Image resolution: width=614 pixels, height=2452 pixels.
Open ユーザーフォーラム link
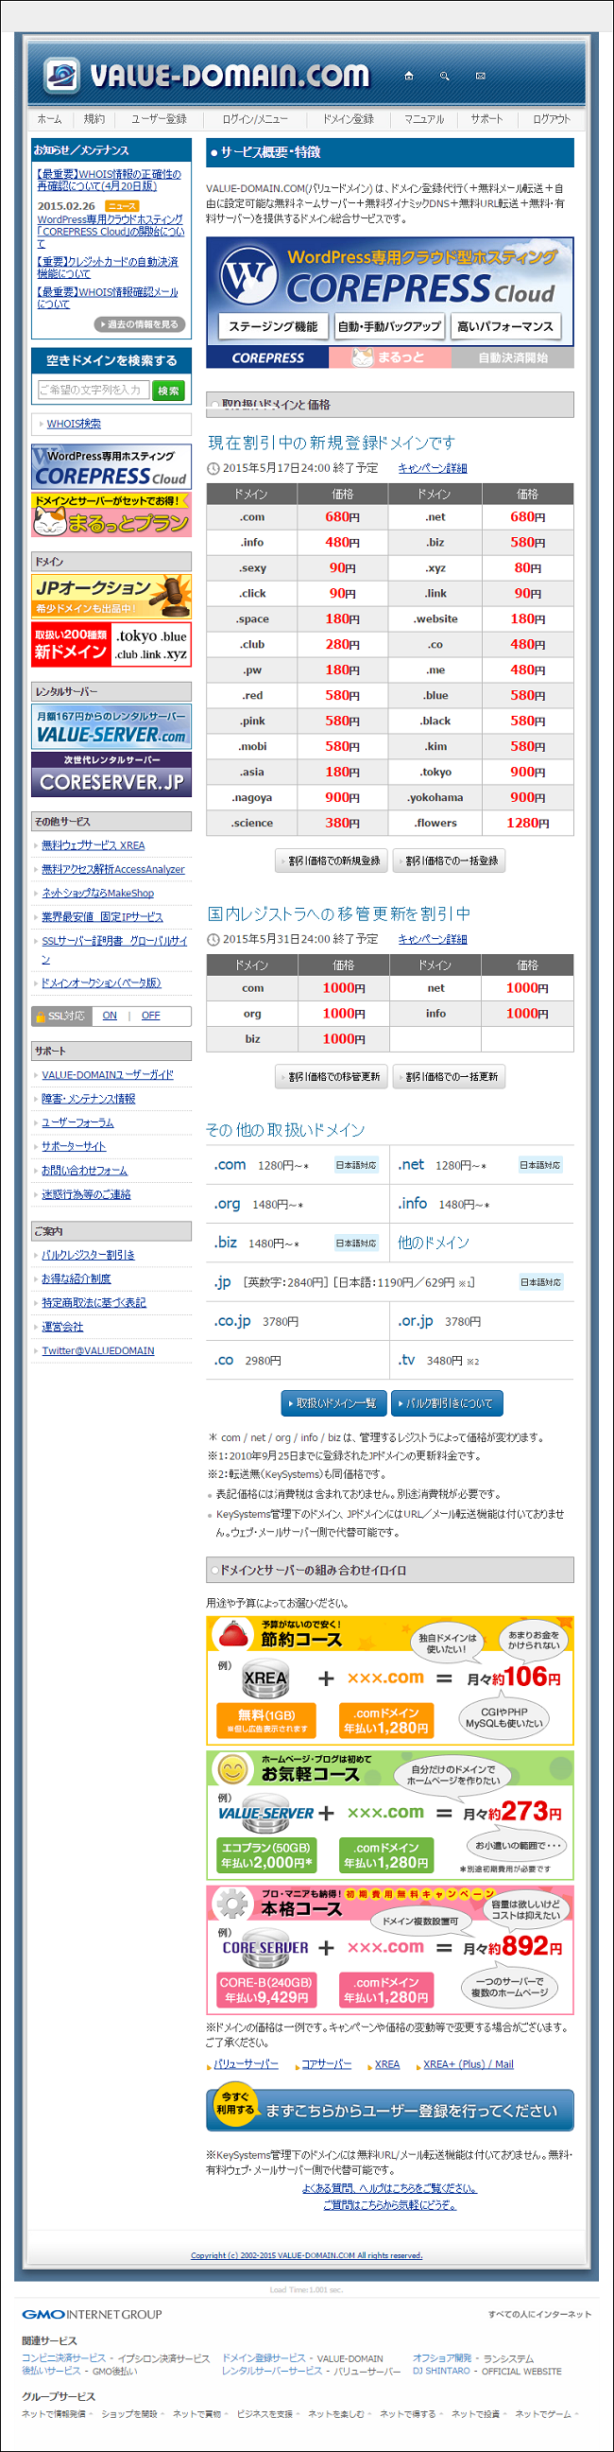[x=77, y=1122]
